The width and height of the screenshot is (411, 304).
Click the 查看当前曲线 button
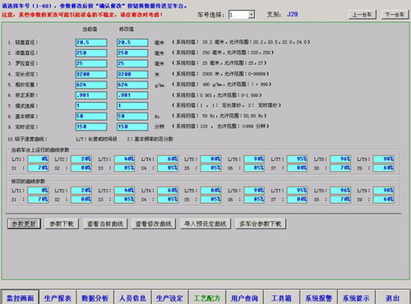[105, 223]
